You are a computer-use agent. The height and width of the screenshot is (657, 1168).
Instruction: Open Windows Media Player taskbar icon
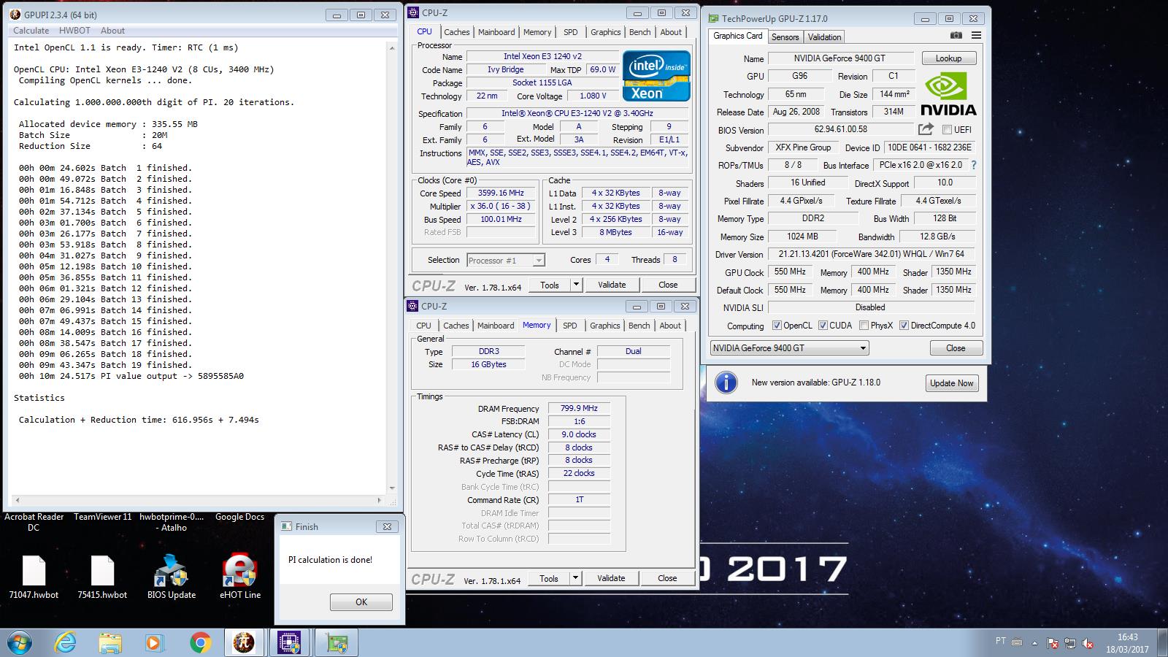(154, 642)
